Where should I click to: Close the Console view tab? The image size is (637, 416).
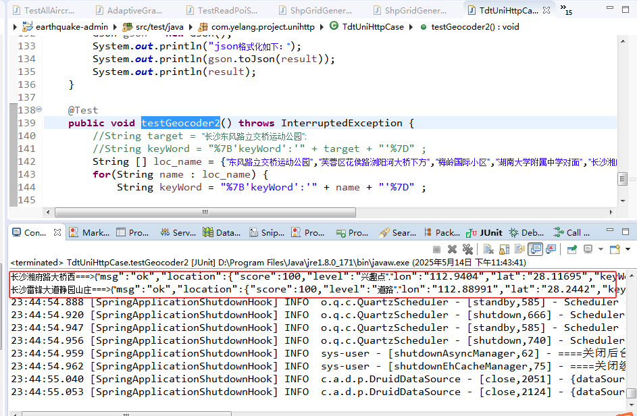pyautogui.click(x=57, y=232)
